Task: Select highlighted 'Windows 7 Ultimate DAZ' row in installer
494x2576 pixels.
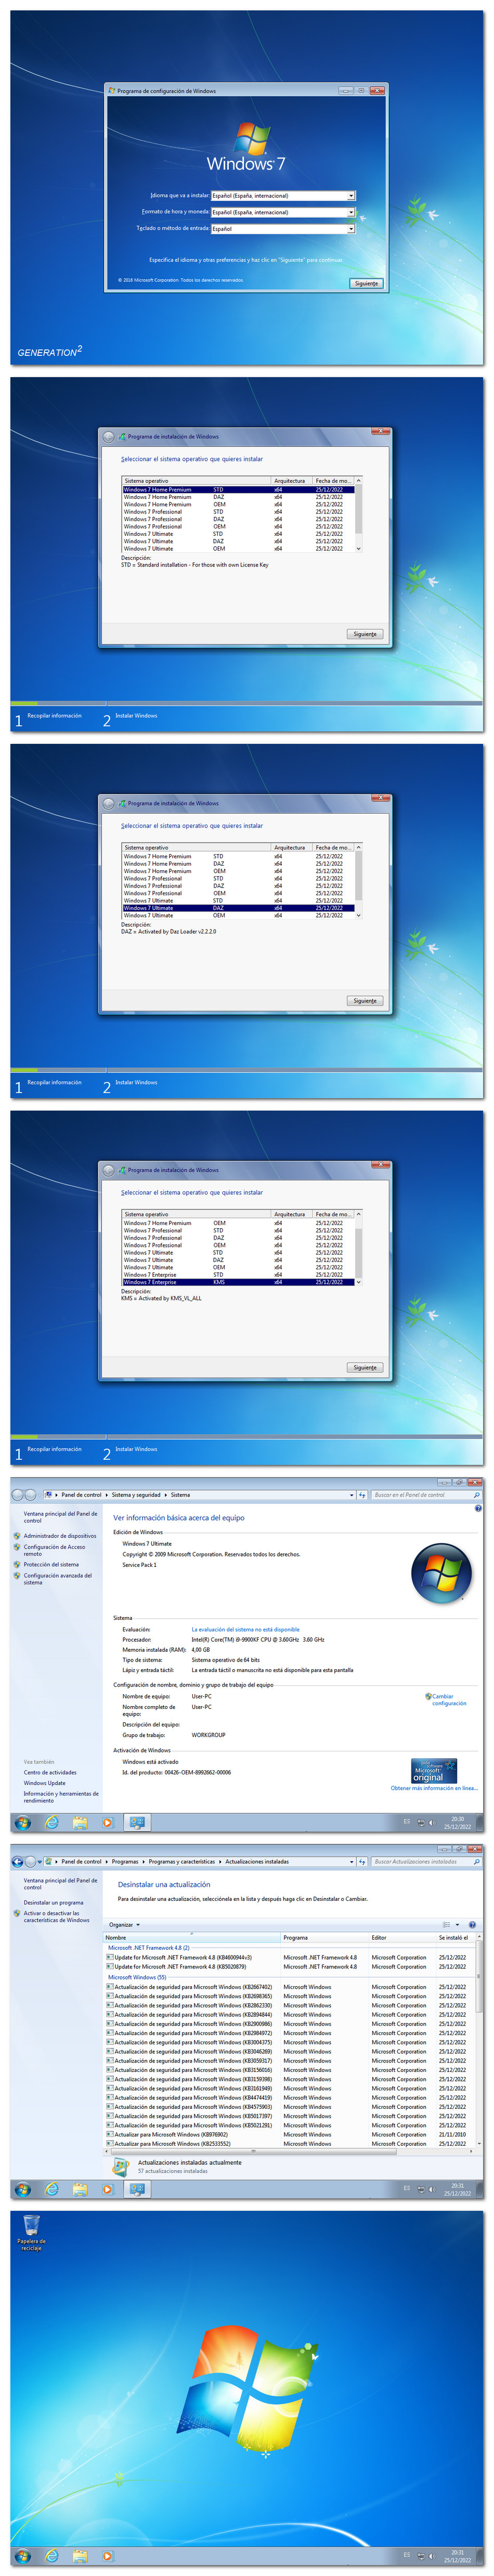Action: tap(238, 908)
